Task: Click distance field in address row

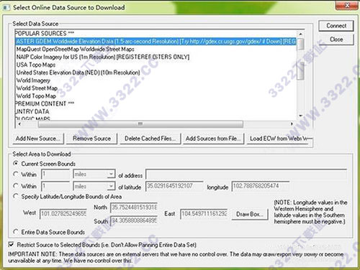Action: (55, 174)
